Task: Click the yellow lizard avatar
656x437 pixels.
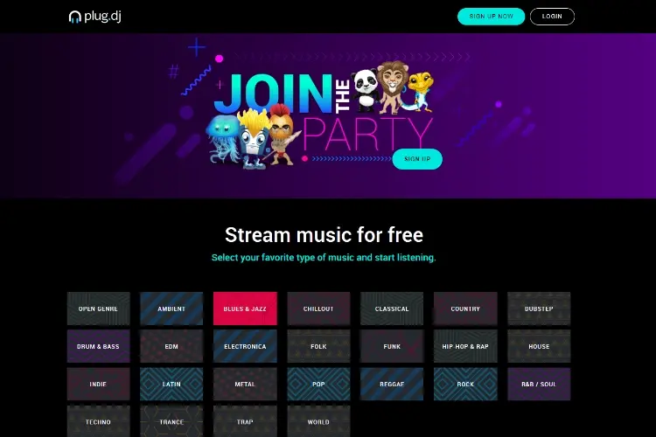Action: pos(420,92)
